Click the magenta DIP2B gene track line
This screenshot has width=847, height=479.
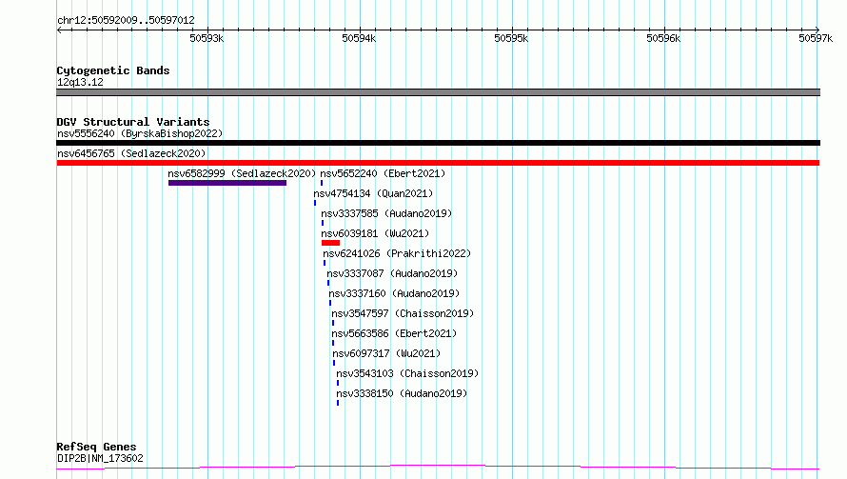tap(438, 467)
